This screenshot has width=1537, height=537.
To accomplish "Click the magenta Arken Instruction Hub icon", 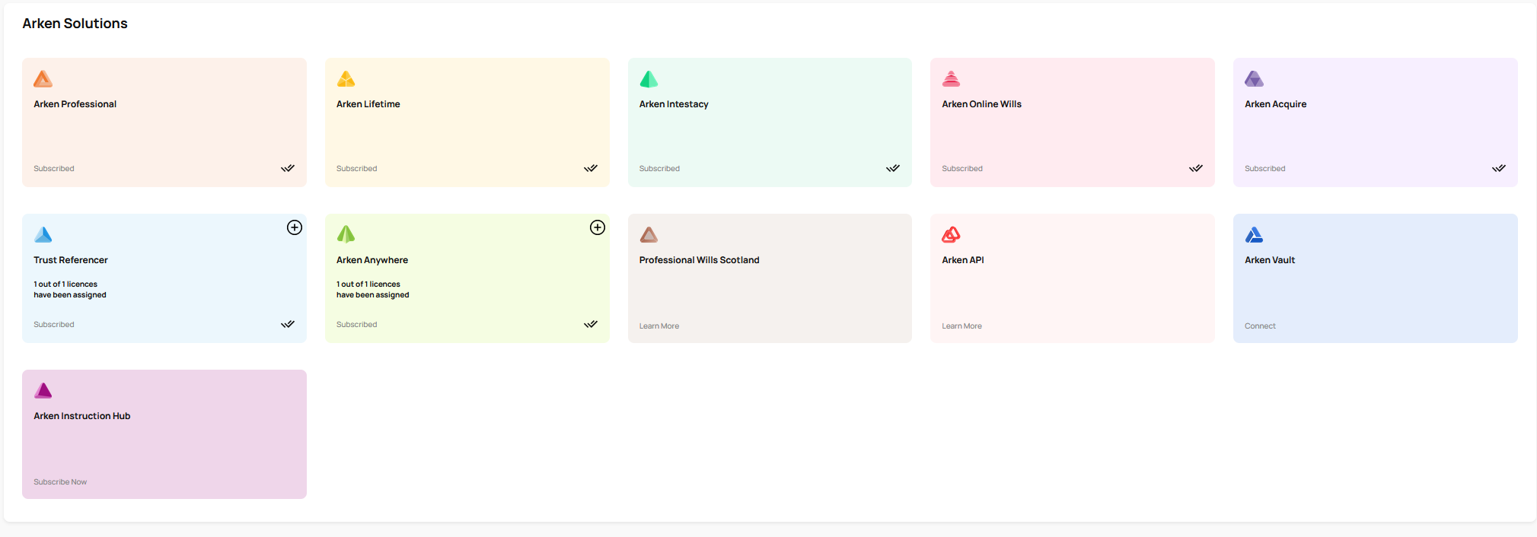I will point(43,391).
